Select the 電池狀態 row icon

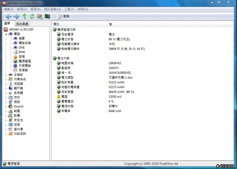click(x=59, y=39)
